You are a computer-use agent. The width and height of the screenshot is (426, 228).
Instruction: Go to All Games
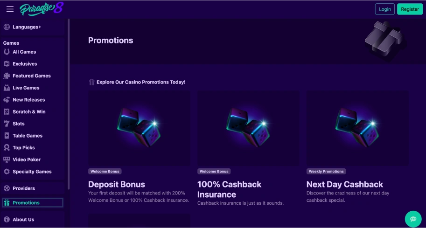pyautogui.click(x=24, y=52)
